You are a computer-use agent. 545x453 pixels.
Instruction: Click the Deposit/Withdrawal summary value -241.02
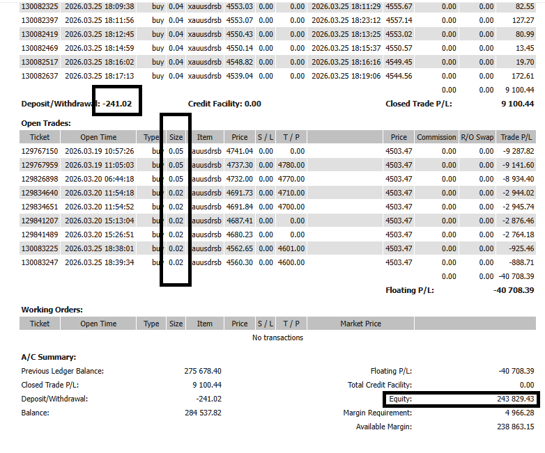point(208,399)
